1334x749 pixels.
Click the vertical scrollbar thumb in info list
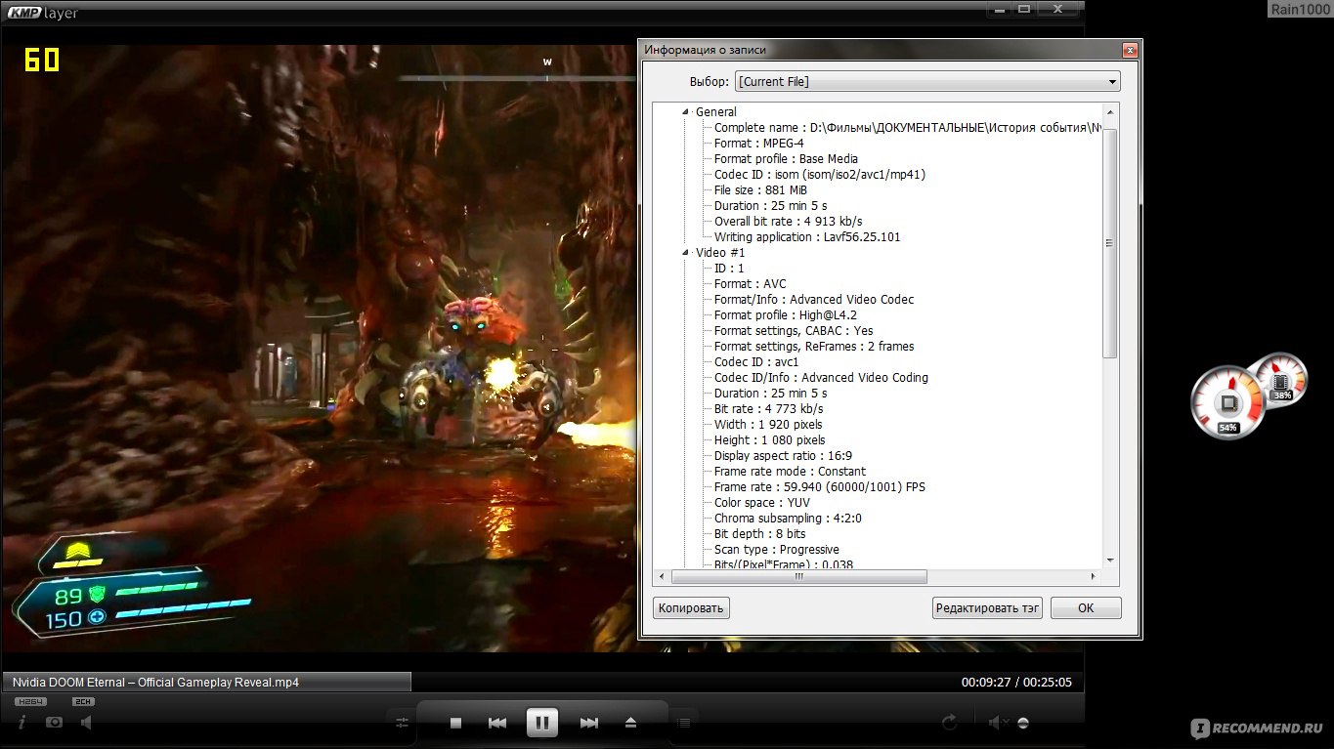pos(1109,242)
